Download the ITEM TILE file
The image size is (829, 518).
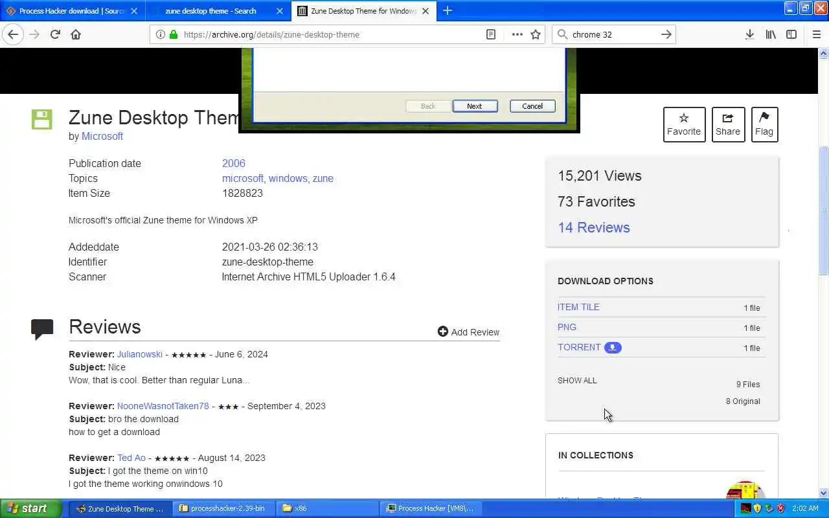[578, 307]
